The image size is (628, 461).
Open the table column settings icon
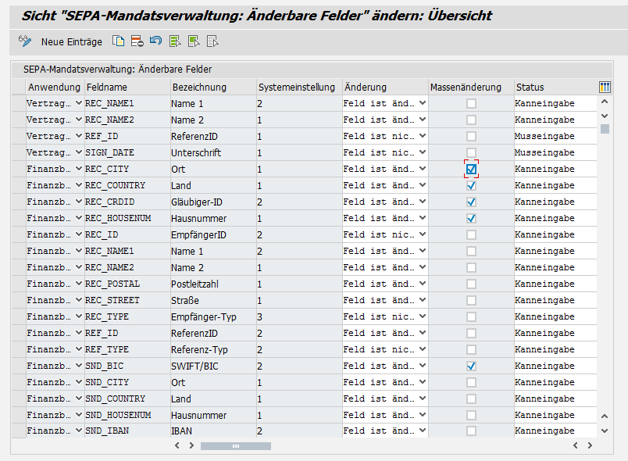click(x=605, y=87)
